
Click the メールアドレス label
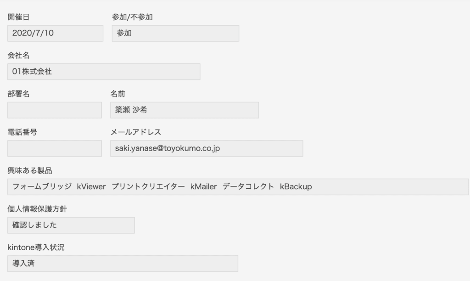click(x=136, y=132)
